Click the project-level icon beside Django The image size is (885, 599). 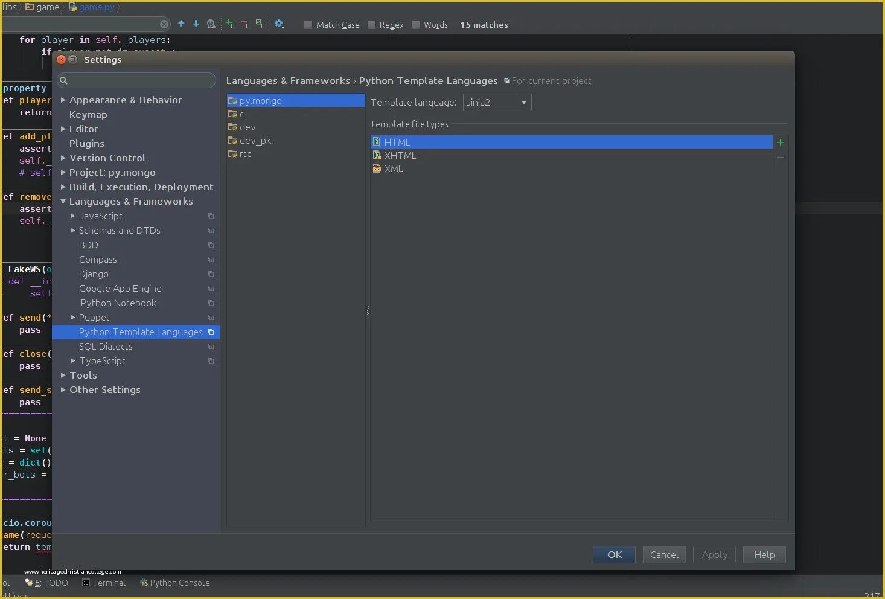click(211, 274)
